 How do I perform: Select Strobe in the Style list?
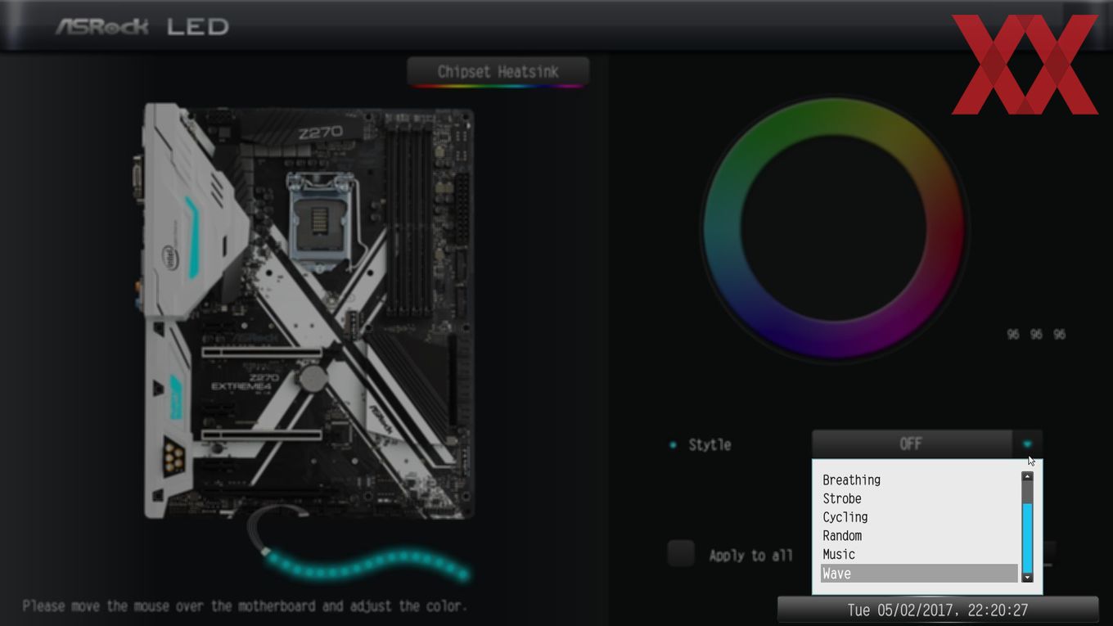pyautogui.click(x=919, y=498)
